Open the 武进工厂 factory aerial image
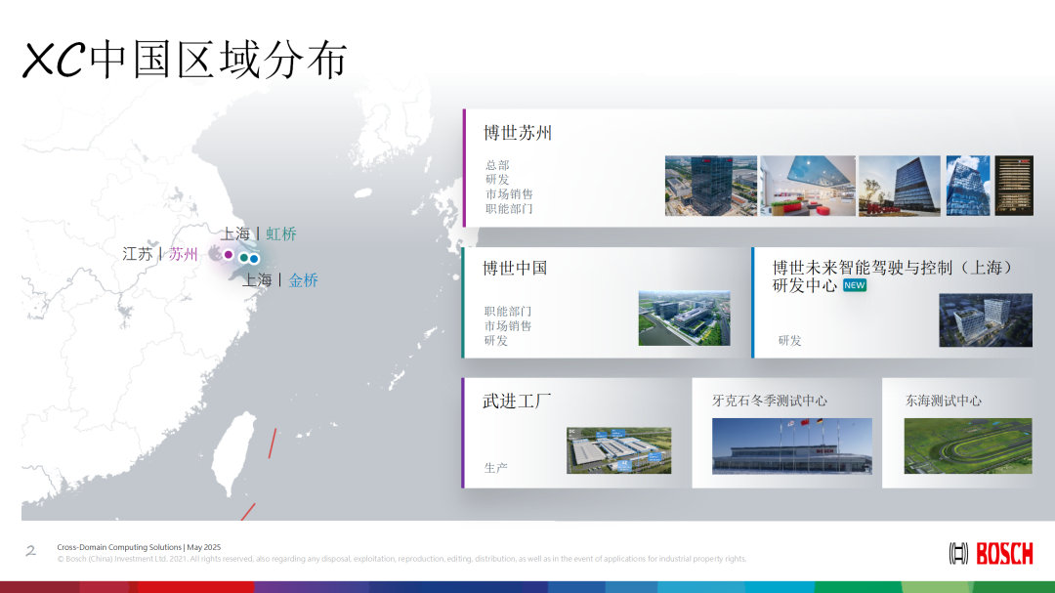The image size is (1055, 593). [x=619, y=450]
